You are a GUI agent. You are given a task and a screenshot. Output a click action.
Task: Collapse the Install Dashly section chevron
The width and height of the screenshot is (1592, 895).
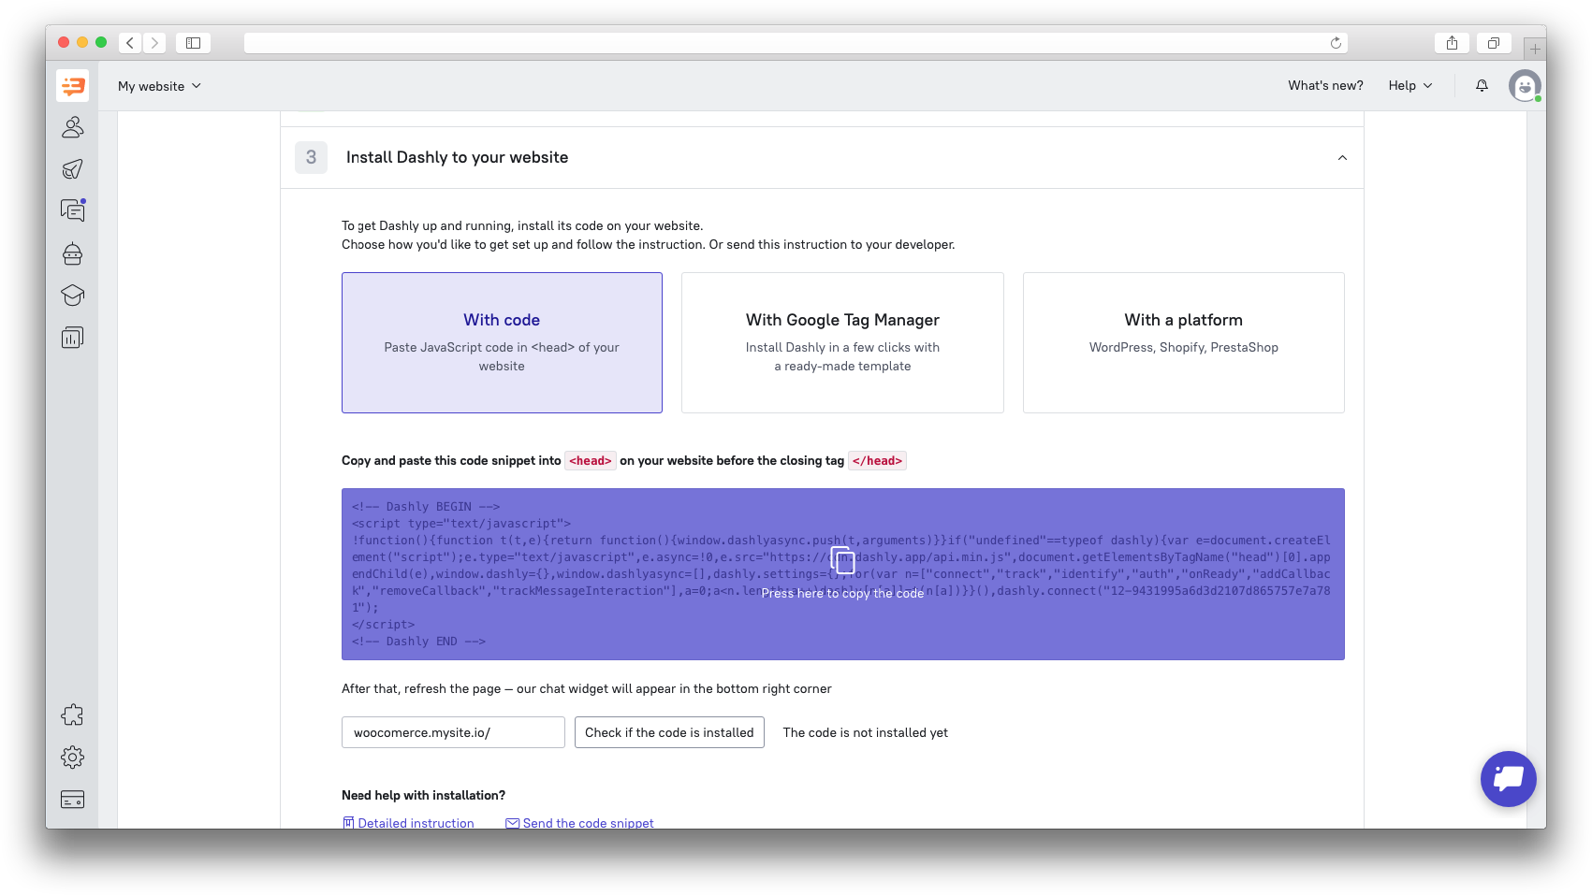[1342, 158]
